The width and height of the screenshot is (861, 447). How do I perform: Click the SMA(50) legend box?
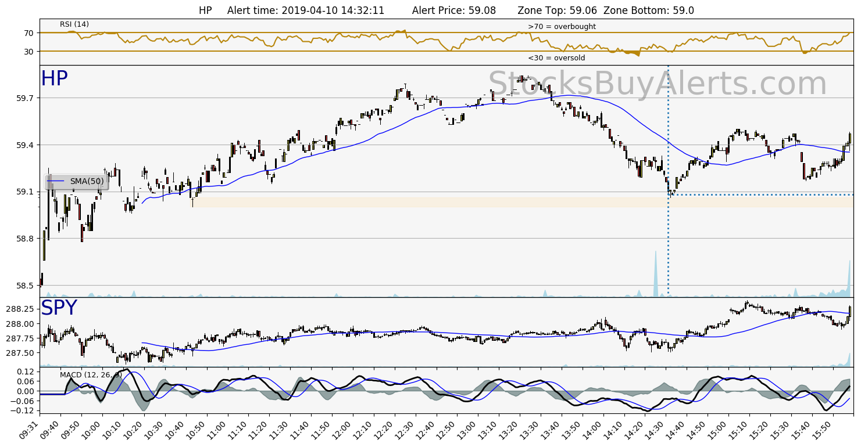[77, 181]
